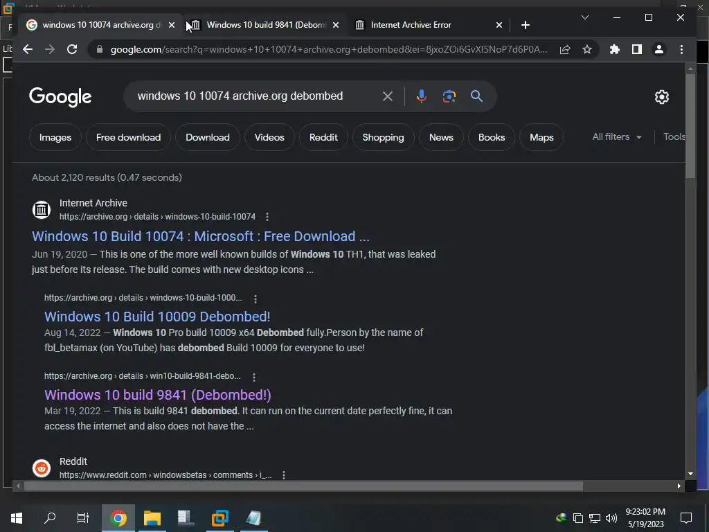Switch to the Google search results tab

(x=100, y=25)
